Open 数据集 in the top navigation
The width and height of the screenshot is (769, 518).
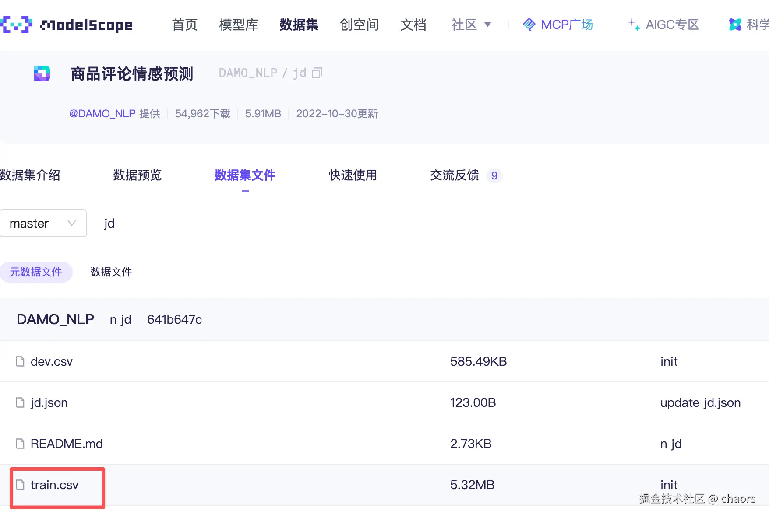coord(299,24)
